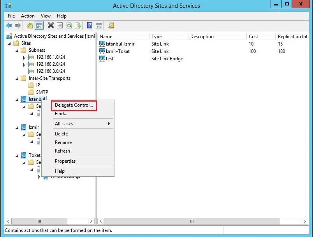Click the list pane's scroll-right arrow
Image resolution: width=313 pixels, height=237 pixels.
coord(305,221)
